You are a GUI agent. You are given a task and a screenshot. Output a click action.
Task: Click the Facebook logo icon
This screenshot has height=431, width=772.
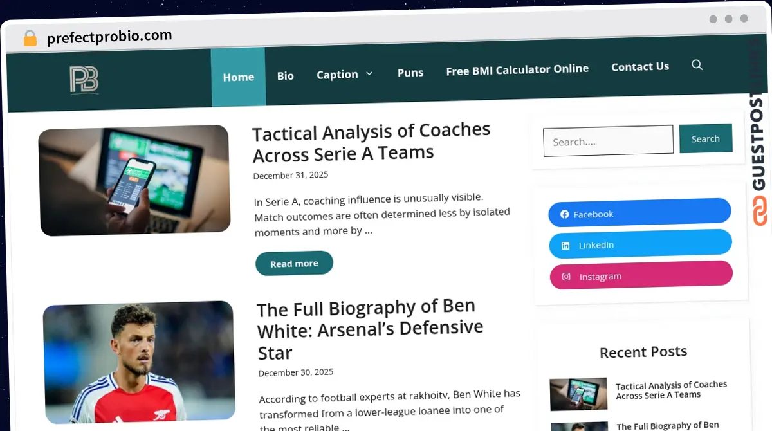(565, 214)
